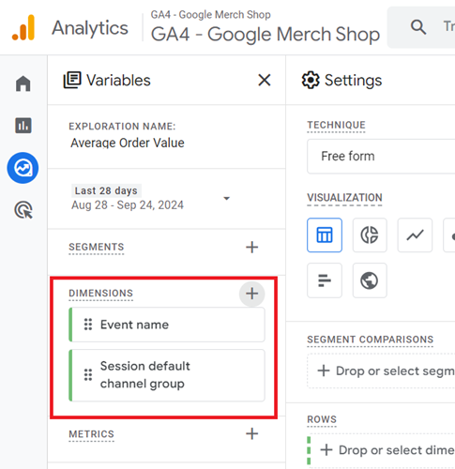Add a new segment with plus

251,248
